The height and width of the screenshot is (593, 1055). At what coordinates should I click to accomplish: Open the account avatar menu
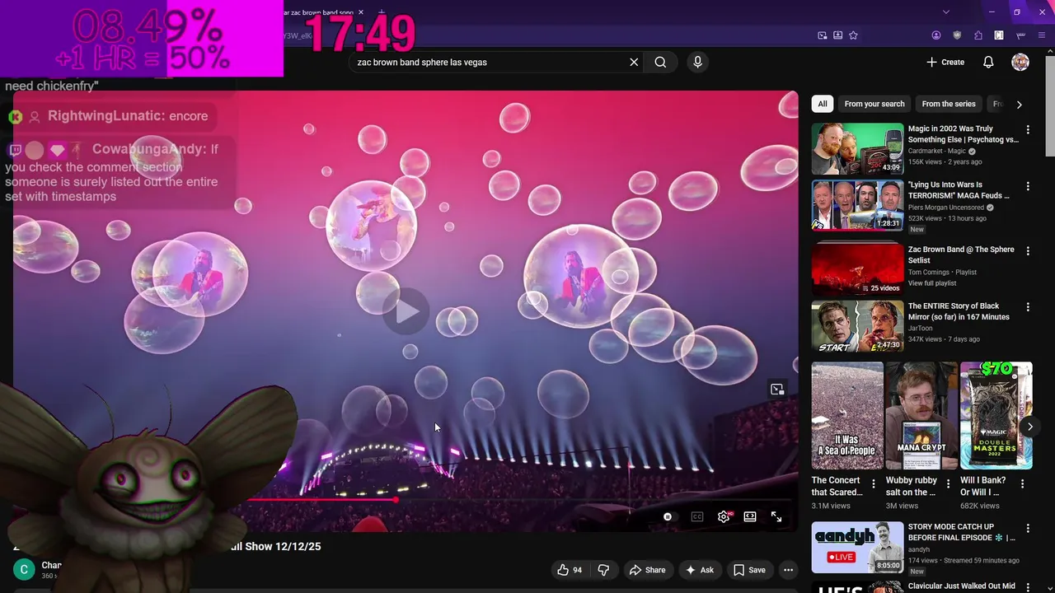[x=1020, y=62]
